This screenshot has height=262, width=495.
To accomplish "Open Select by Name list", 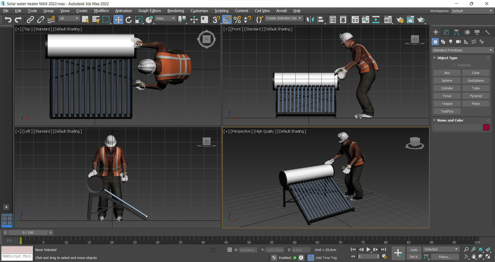I will click(96, 20).
